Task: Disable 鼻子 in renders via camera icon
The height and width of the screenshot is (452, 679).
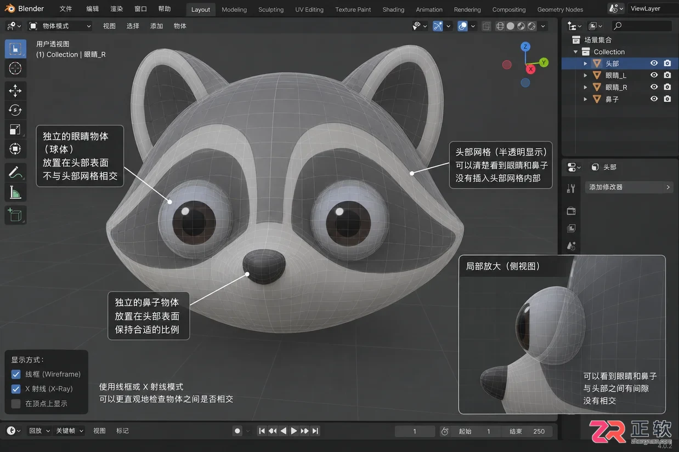Action: pos(667,99)
